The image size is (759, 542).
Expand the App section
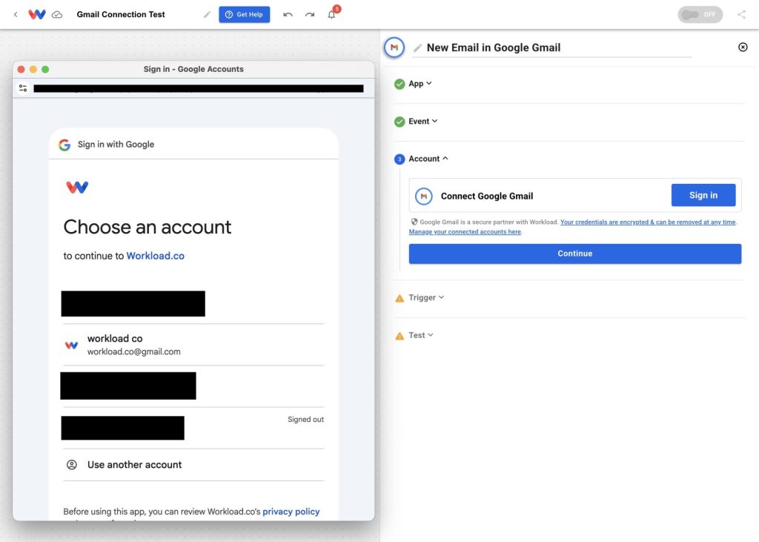(x=420, y=83)
